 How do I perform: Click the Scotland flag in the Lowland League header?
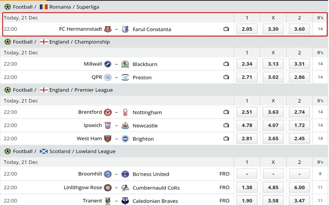coord(44,151)
